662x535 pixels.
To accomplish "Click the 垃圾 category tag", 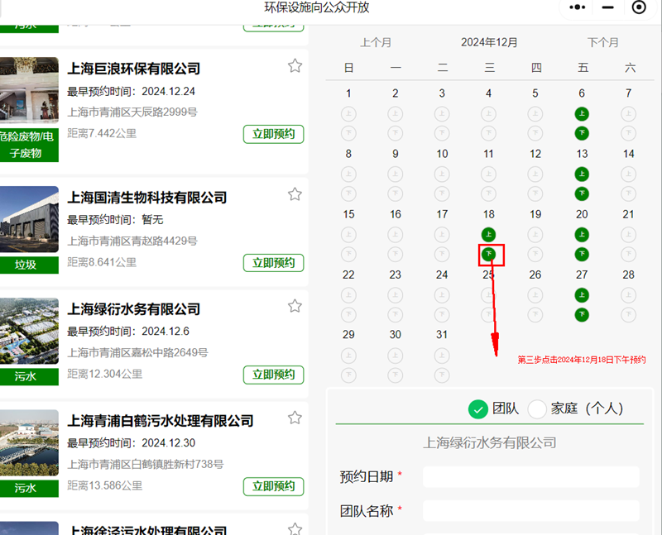I will (29, 265).
